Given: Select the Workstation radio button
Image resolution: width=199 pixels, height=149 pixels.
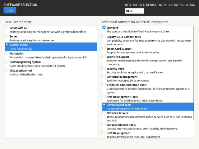Looking at the screenshot, I should (7, 53).
